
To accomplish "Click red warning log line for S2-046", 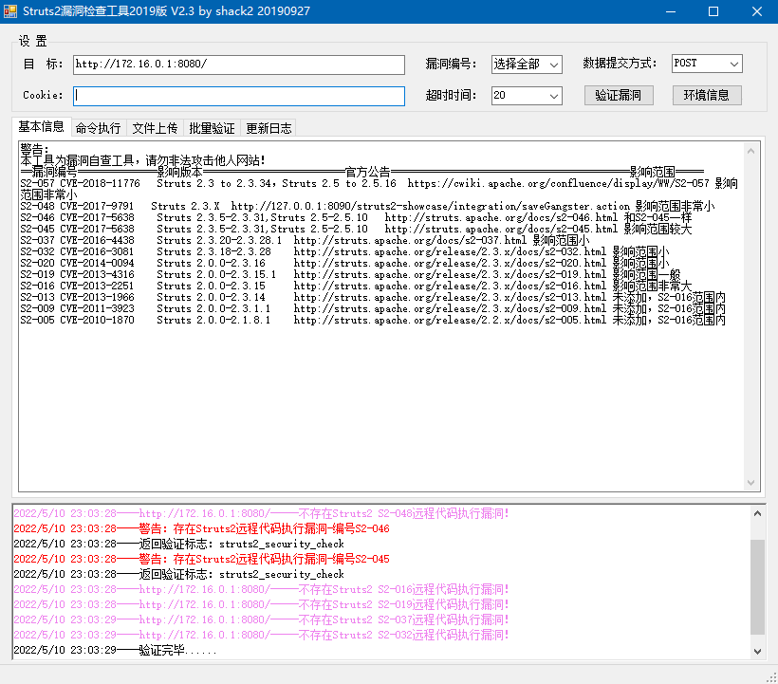I will 201,528.
